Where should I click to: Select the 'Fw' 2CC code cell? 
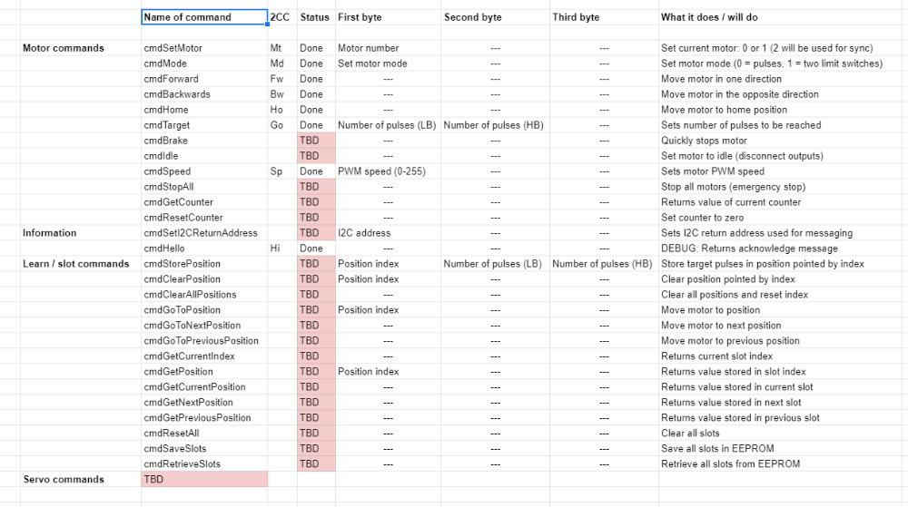pos(282,79)
